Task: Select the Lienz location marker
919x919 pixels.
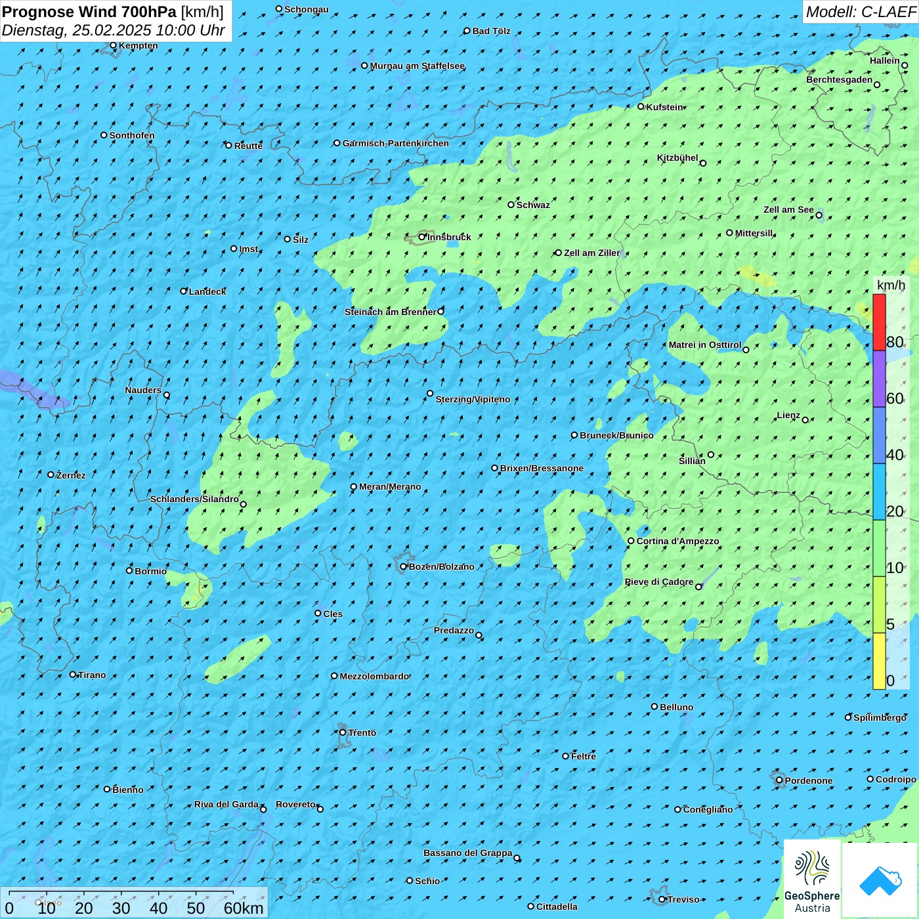Action: click(805, 420)
